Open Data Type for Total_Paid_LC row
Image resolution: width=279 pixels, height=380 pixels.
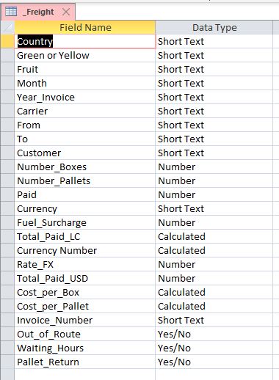pyautogui.click(x=214, y=236)
